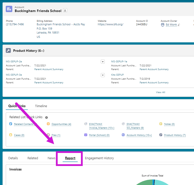Click the Product History quick link icon

[x=161, y=135]
